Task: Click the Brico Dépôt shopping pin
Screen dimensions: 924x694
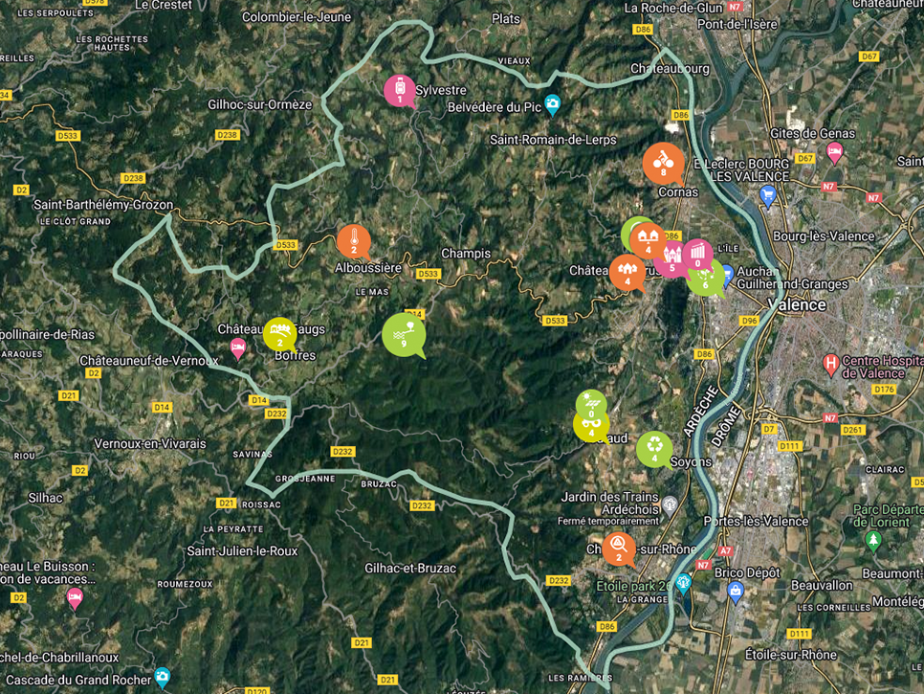Action: click(x=736, y=592)
